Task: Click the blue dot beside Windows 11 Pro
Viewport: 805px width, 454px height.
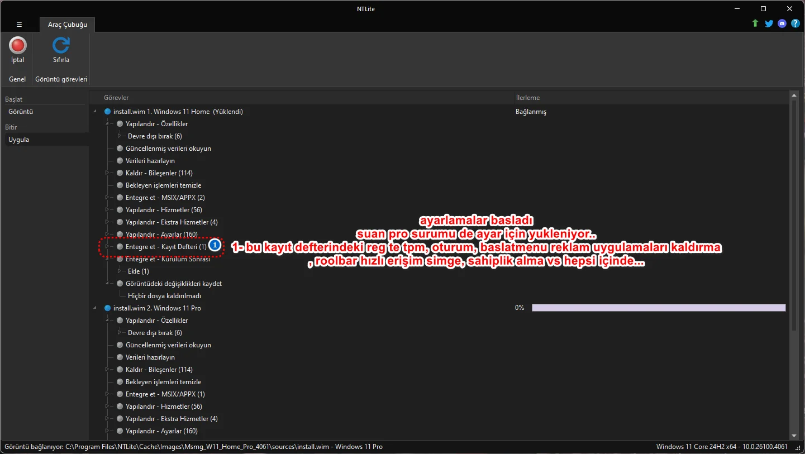Action: [108, 308]
